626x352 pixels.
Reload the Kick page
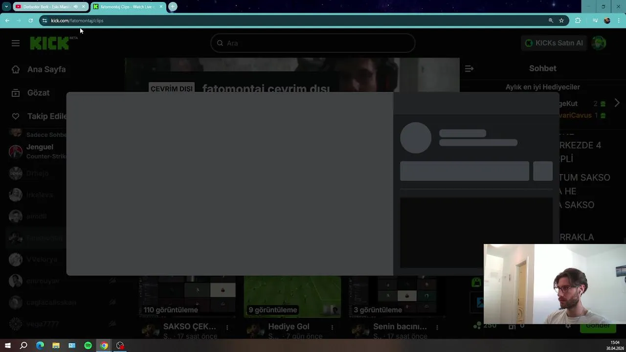coord(30,21)
